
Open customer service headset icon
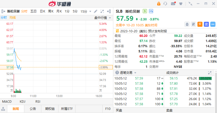pos(165,4)
